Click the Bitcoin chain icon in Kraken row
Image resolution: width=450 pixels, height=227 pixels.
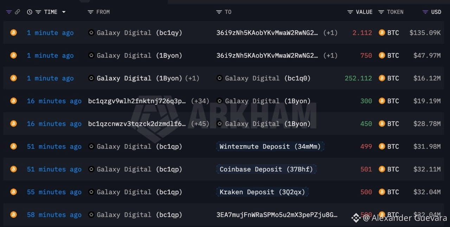pos(13,192)
